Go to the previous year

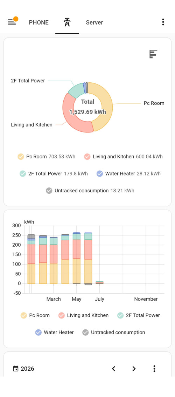click(x=113, y=369)
